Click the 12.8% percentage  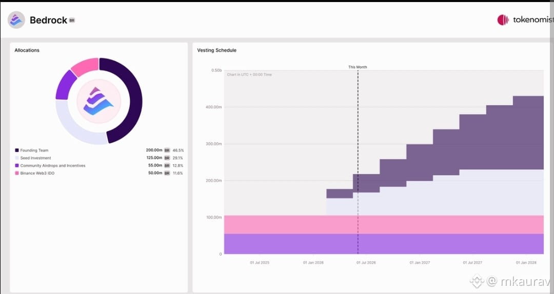pyautogui.click(x=177, y=165)
